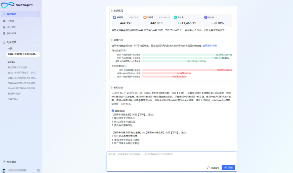Click the clock icon beside 对话记录

[4, 42]
